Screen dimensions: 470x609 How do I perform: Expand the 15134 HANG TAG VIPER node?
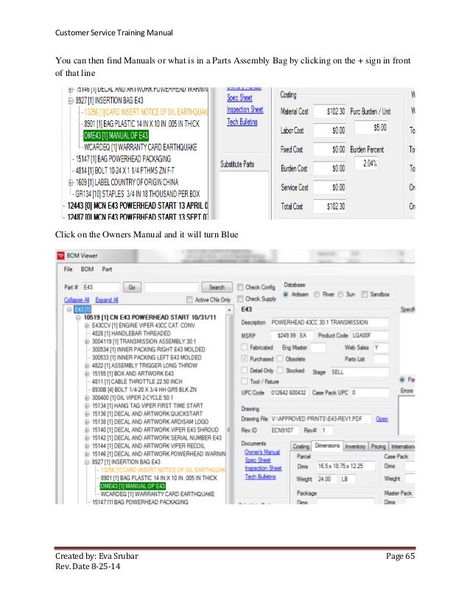(86, 406)
